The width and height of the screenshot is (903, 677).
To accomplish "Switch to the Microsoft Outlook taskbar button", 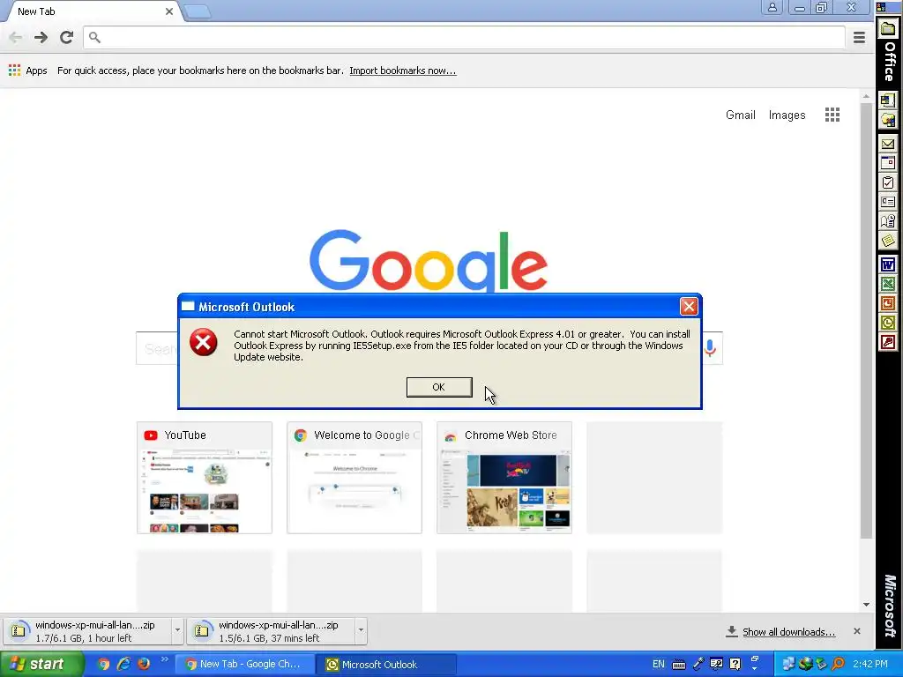I will coord(387,665).
